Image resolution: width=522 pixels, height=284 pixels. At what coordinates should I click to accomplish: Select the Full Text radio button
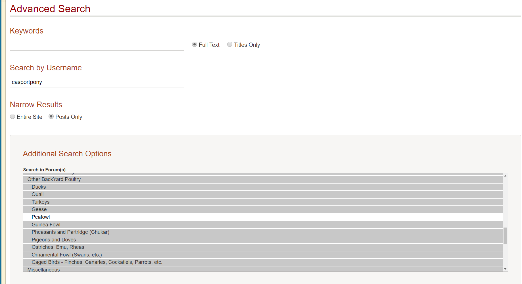[195, 45]
